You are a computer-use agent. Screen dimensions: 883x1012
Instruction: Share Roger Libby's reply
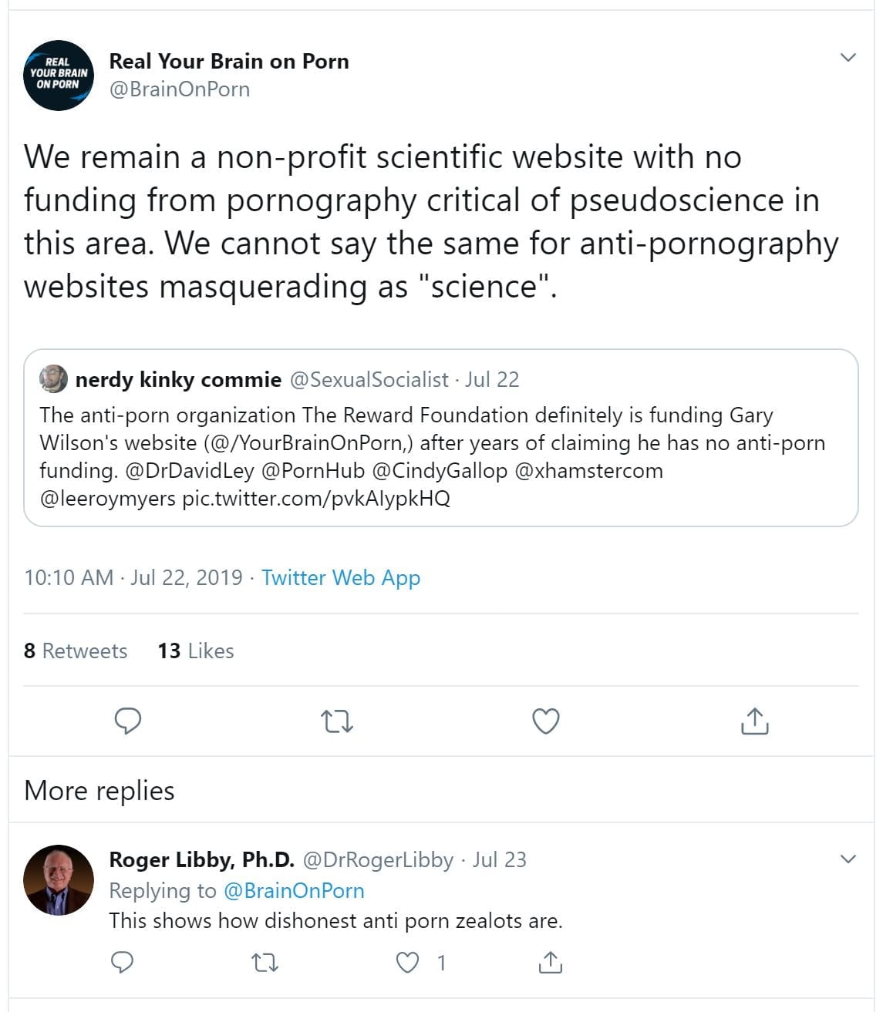pyautogui.click(x=550, y=962)
